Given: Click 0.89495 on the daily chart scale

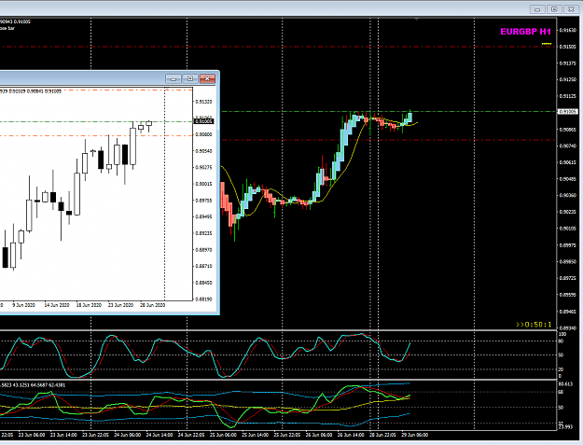Looking at the screenshot, I should click(x=203, y=216).
